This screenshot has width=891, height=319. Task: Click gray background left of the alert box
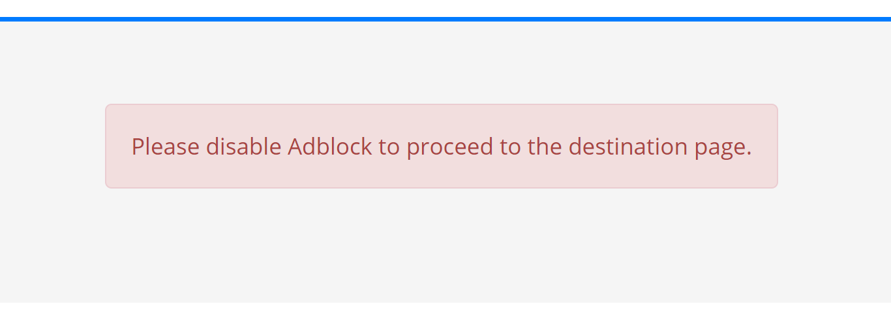52,146
